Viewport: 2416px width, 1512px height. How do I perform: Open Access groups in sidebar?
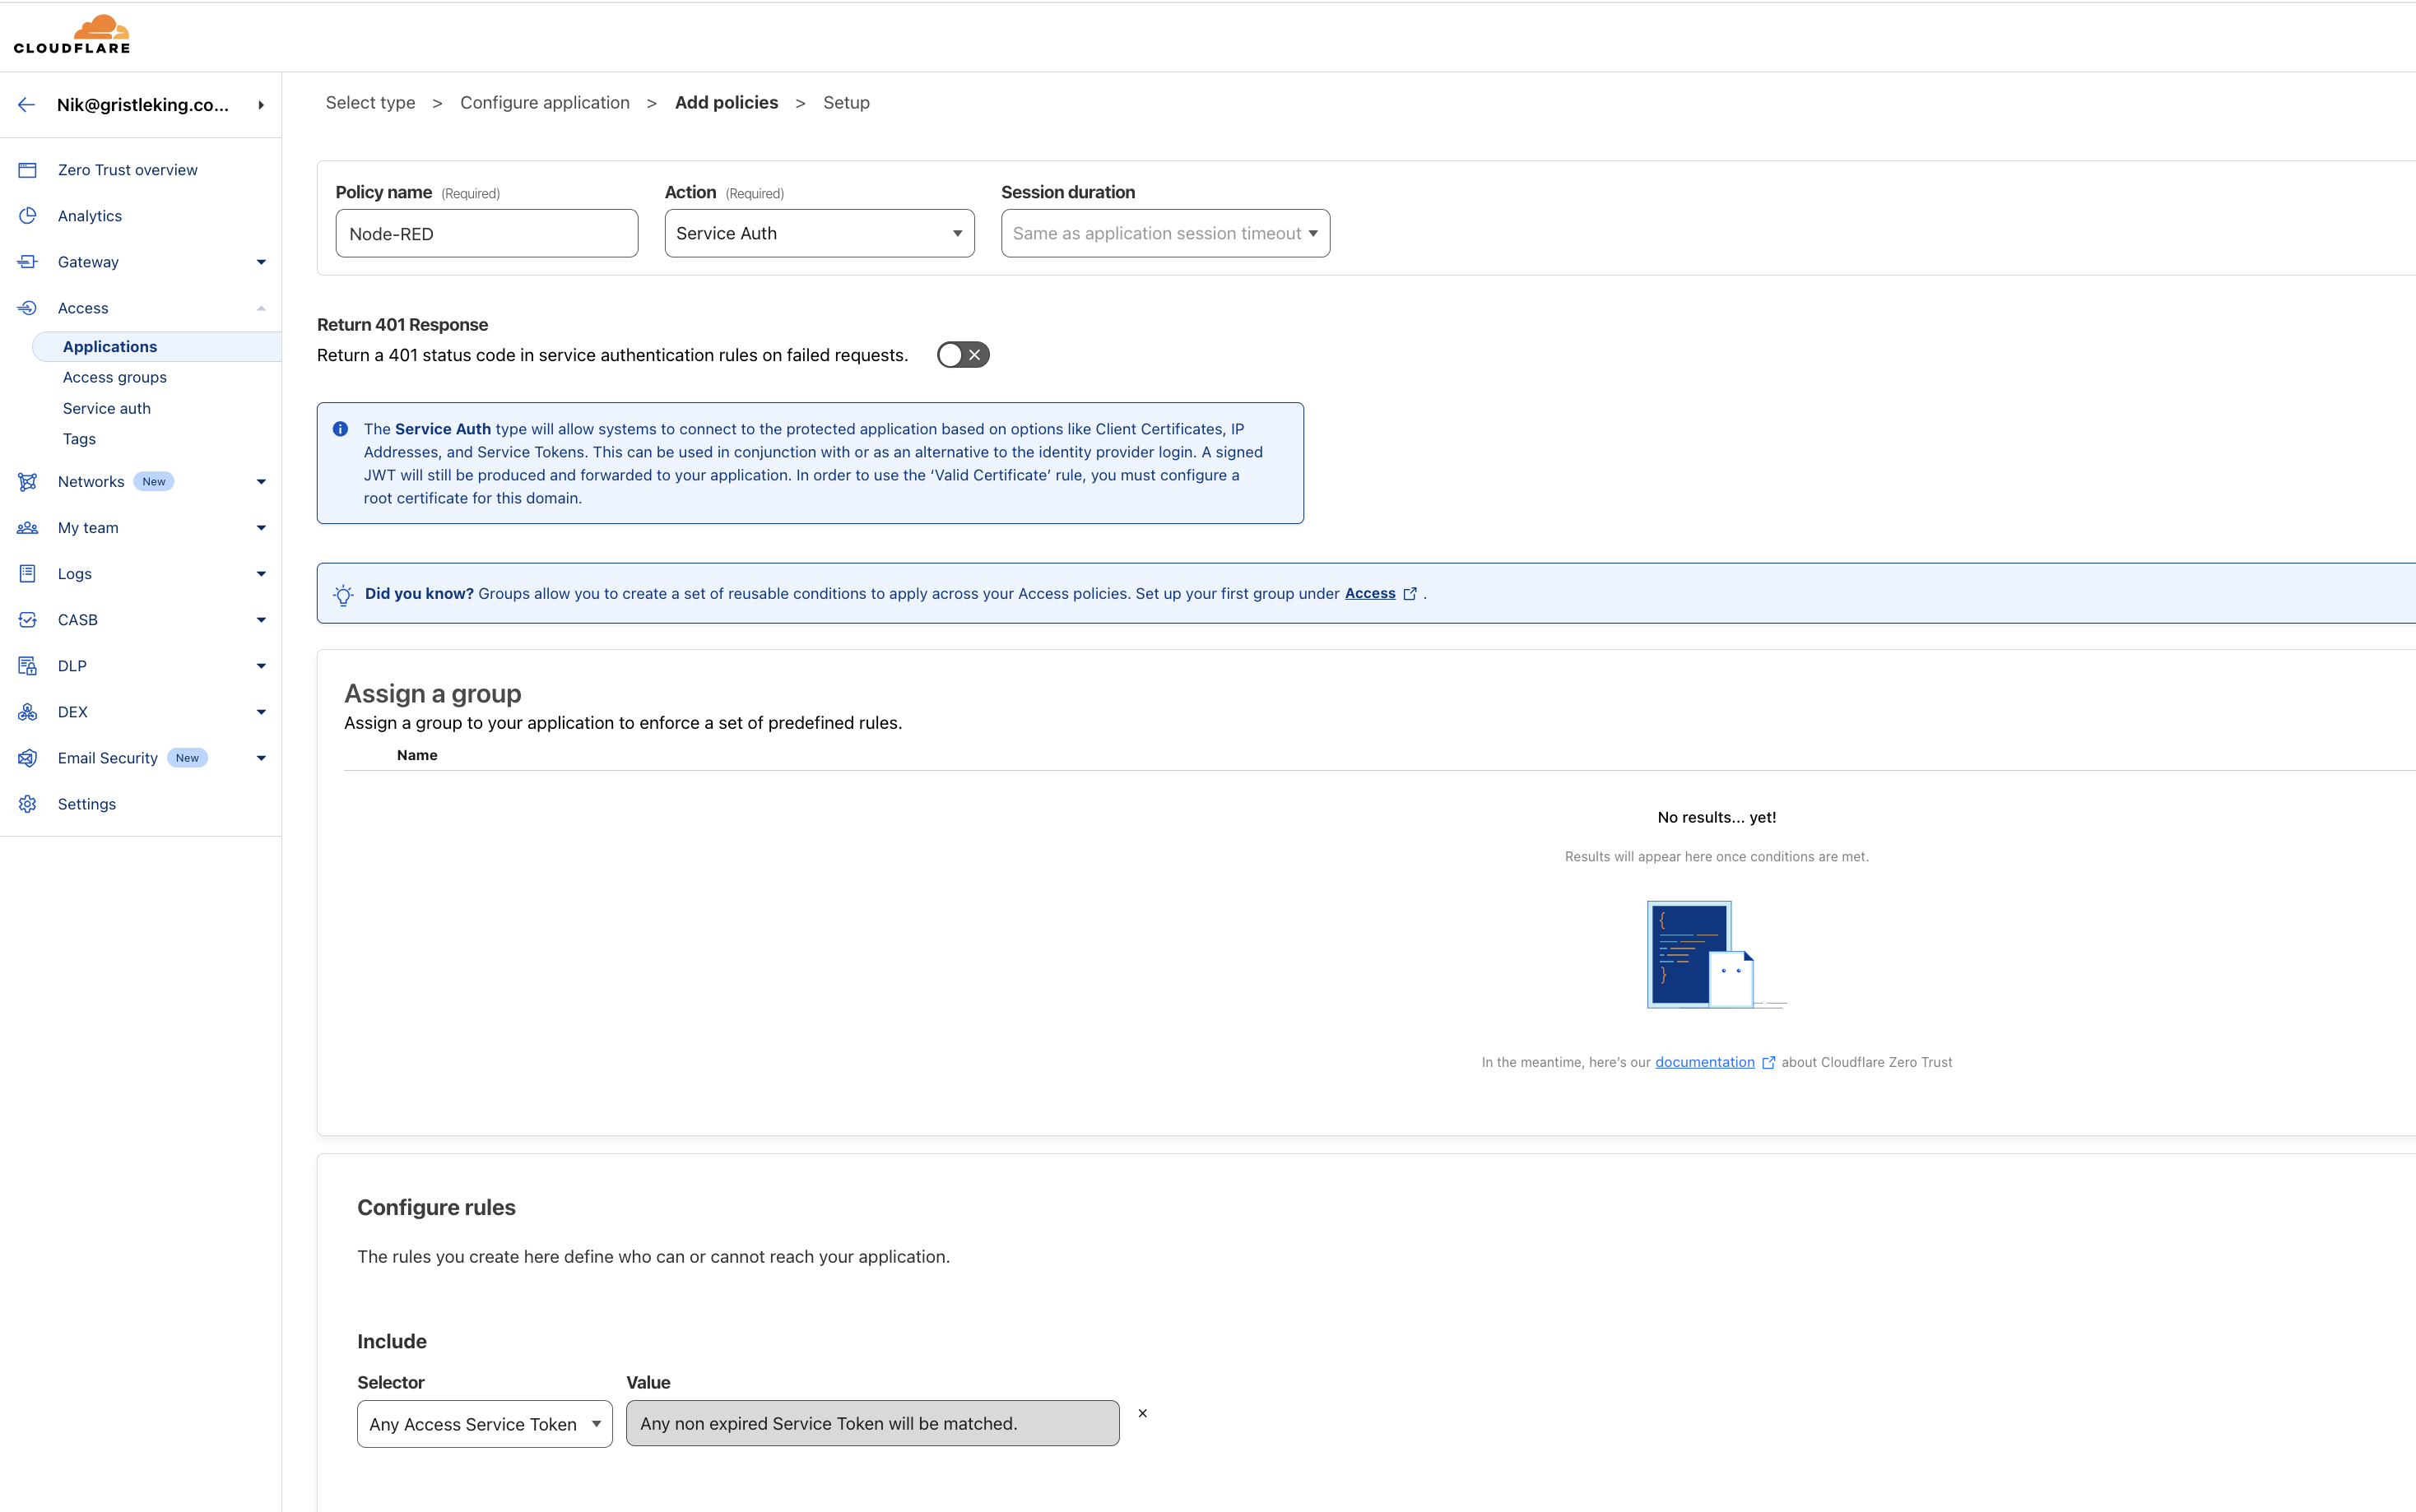[x=115, y=377]
